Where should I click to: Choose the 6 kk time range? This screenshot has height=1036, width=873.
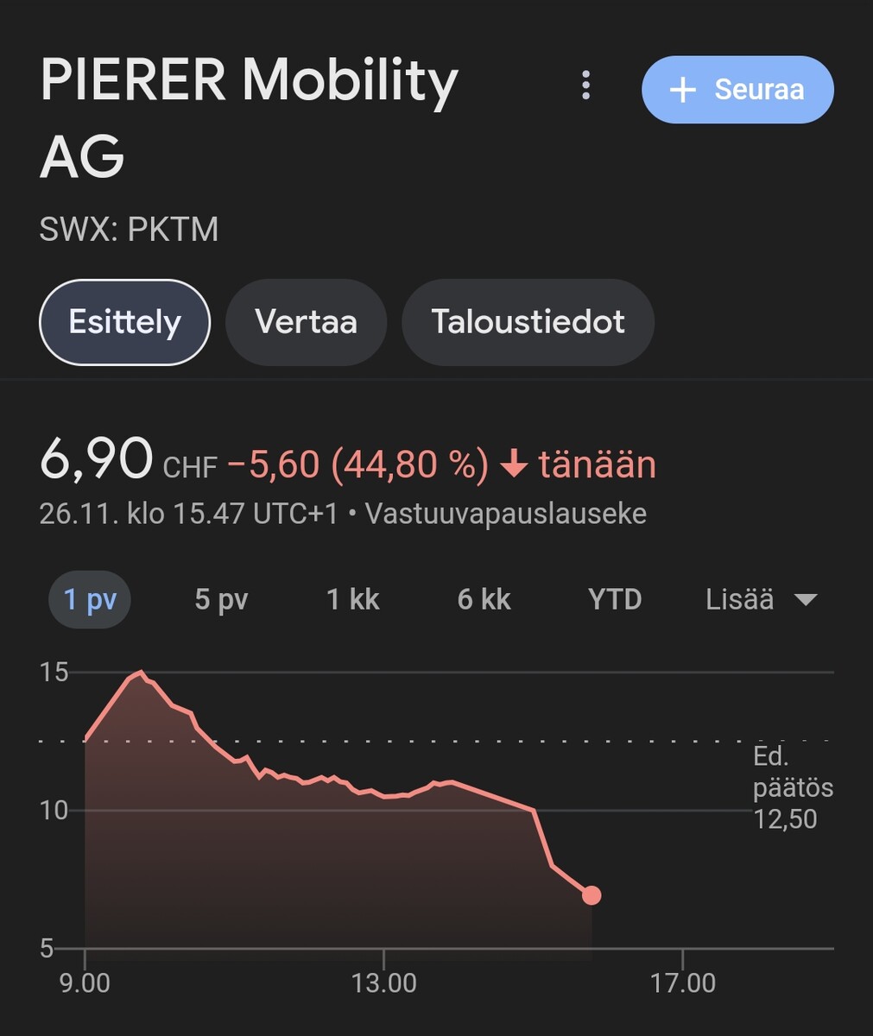click(x=484, y=599)
